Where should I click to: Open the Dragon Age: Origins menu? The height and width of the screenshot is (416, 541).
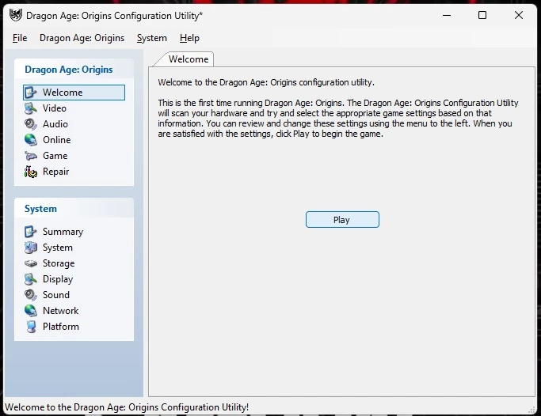click(x=82, y=38)
